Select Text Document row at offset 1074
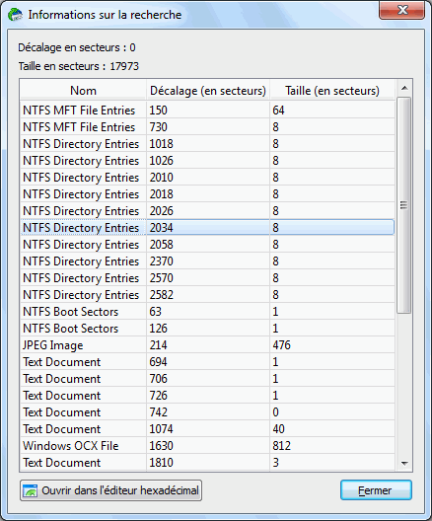 point(207,428)
